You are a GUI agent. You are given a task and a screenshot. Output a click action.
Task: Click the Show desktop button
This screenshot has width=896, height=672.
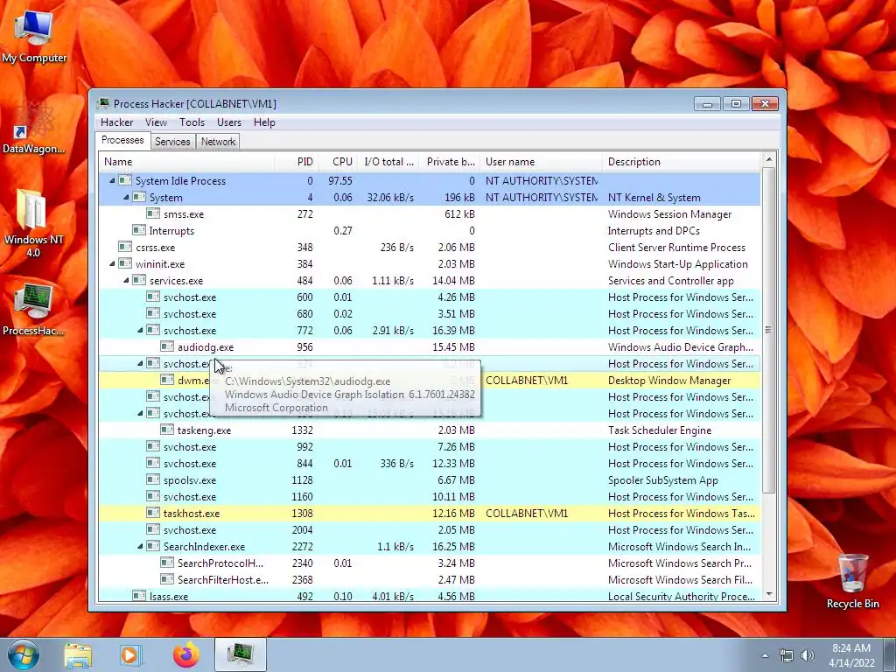891,654
